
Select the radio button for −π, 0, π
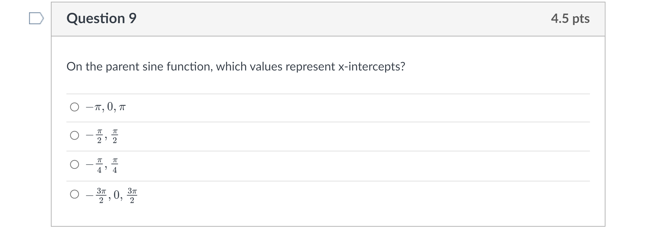74,107
